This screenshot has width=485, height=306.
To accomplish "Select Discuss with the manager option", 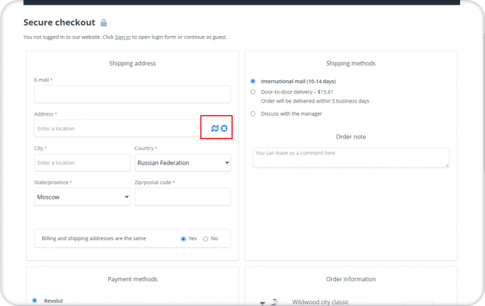I will 253,114.
